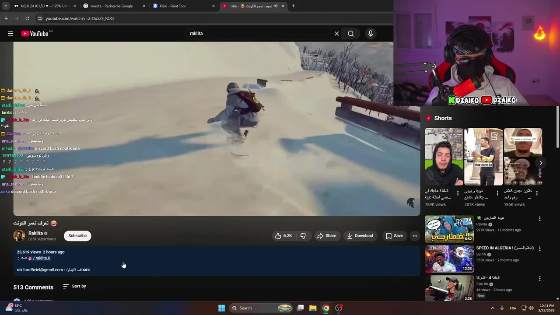Open more actions three-dot menu below video
560x315 pixels.
415,236
